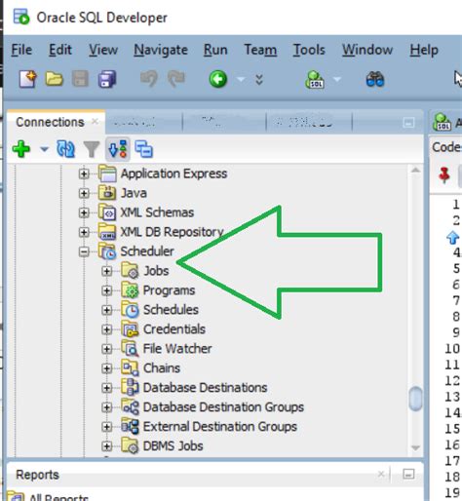Viewport: 462px width, 501px height.
Task: Select the Jobs tree item
Action: coord(156,271)
